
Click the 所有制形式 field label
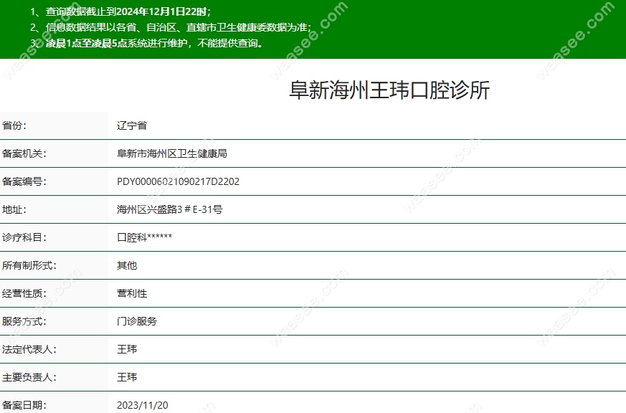coord(29,265)
